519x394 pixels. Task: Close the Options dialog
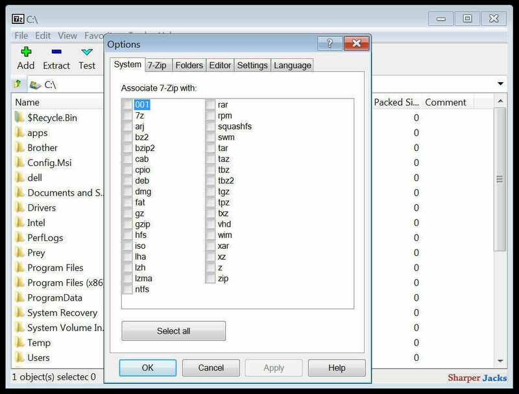click(356, 43)
